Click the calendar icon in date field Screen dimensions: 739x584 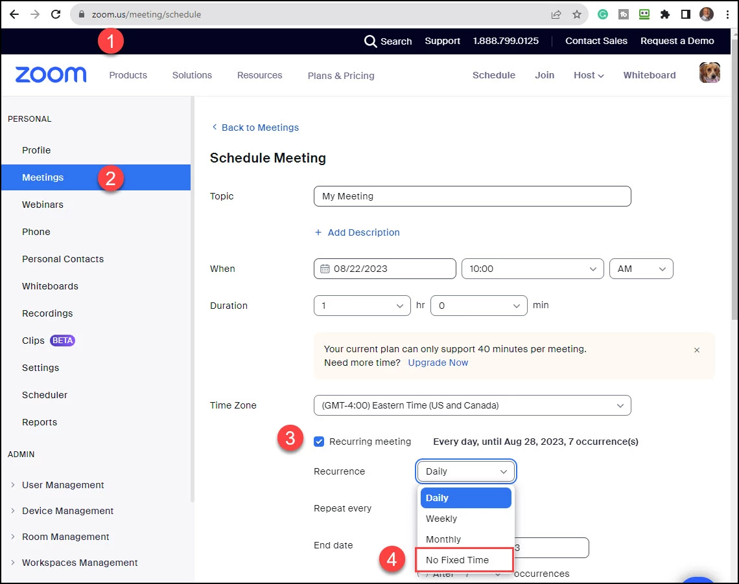(325, 269)
